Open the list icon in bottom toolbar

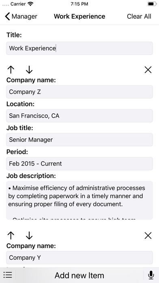(8, 275)
